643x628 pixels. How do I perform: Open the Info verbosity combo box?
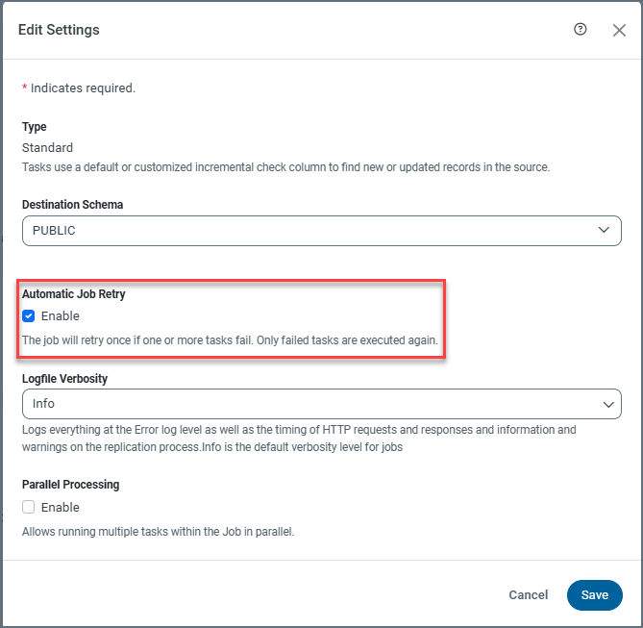click(308, 404)
